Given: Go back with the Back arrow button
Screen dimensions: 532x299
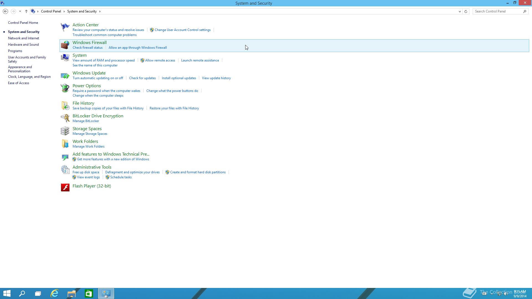Looking at the screenshot, I should tap(5, 11).
